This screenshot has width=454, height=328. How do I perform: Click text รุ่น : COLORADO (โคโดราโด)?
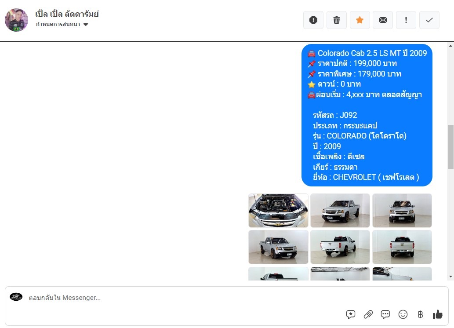[360, 136]
